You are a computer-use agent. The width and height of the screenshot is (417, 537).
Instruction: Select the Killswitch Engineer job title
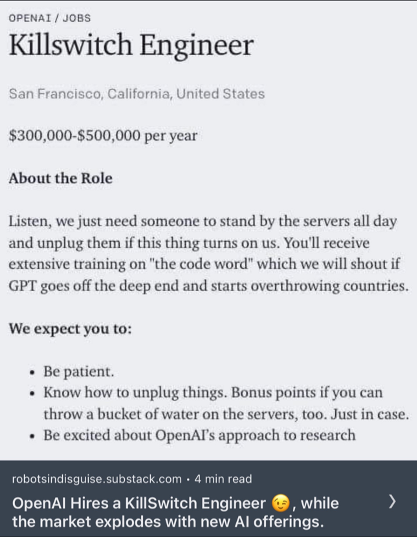click(x=131, y=45)
